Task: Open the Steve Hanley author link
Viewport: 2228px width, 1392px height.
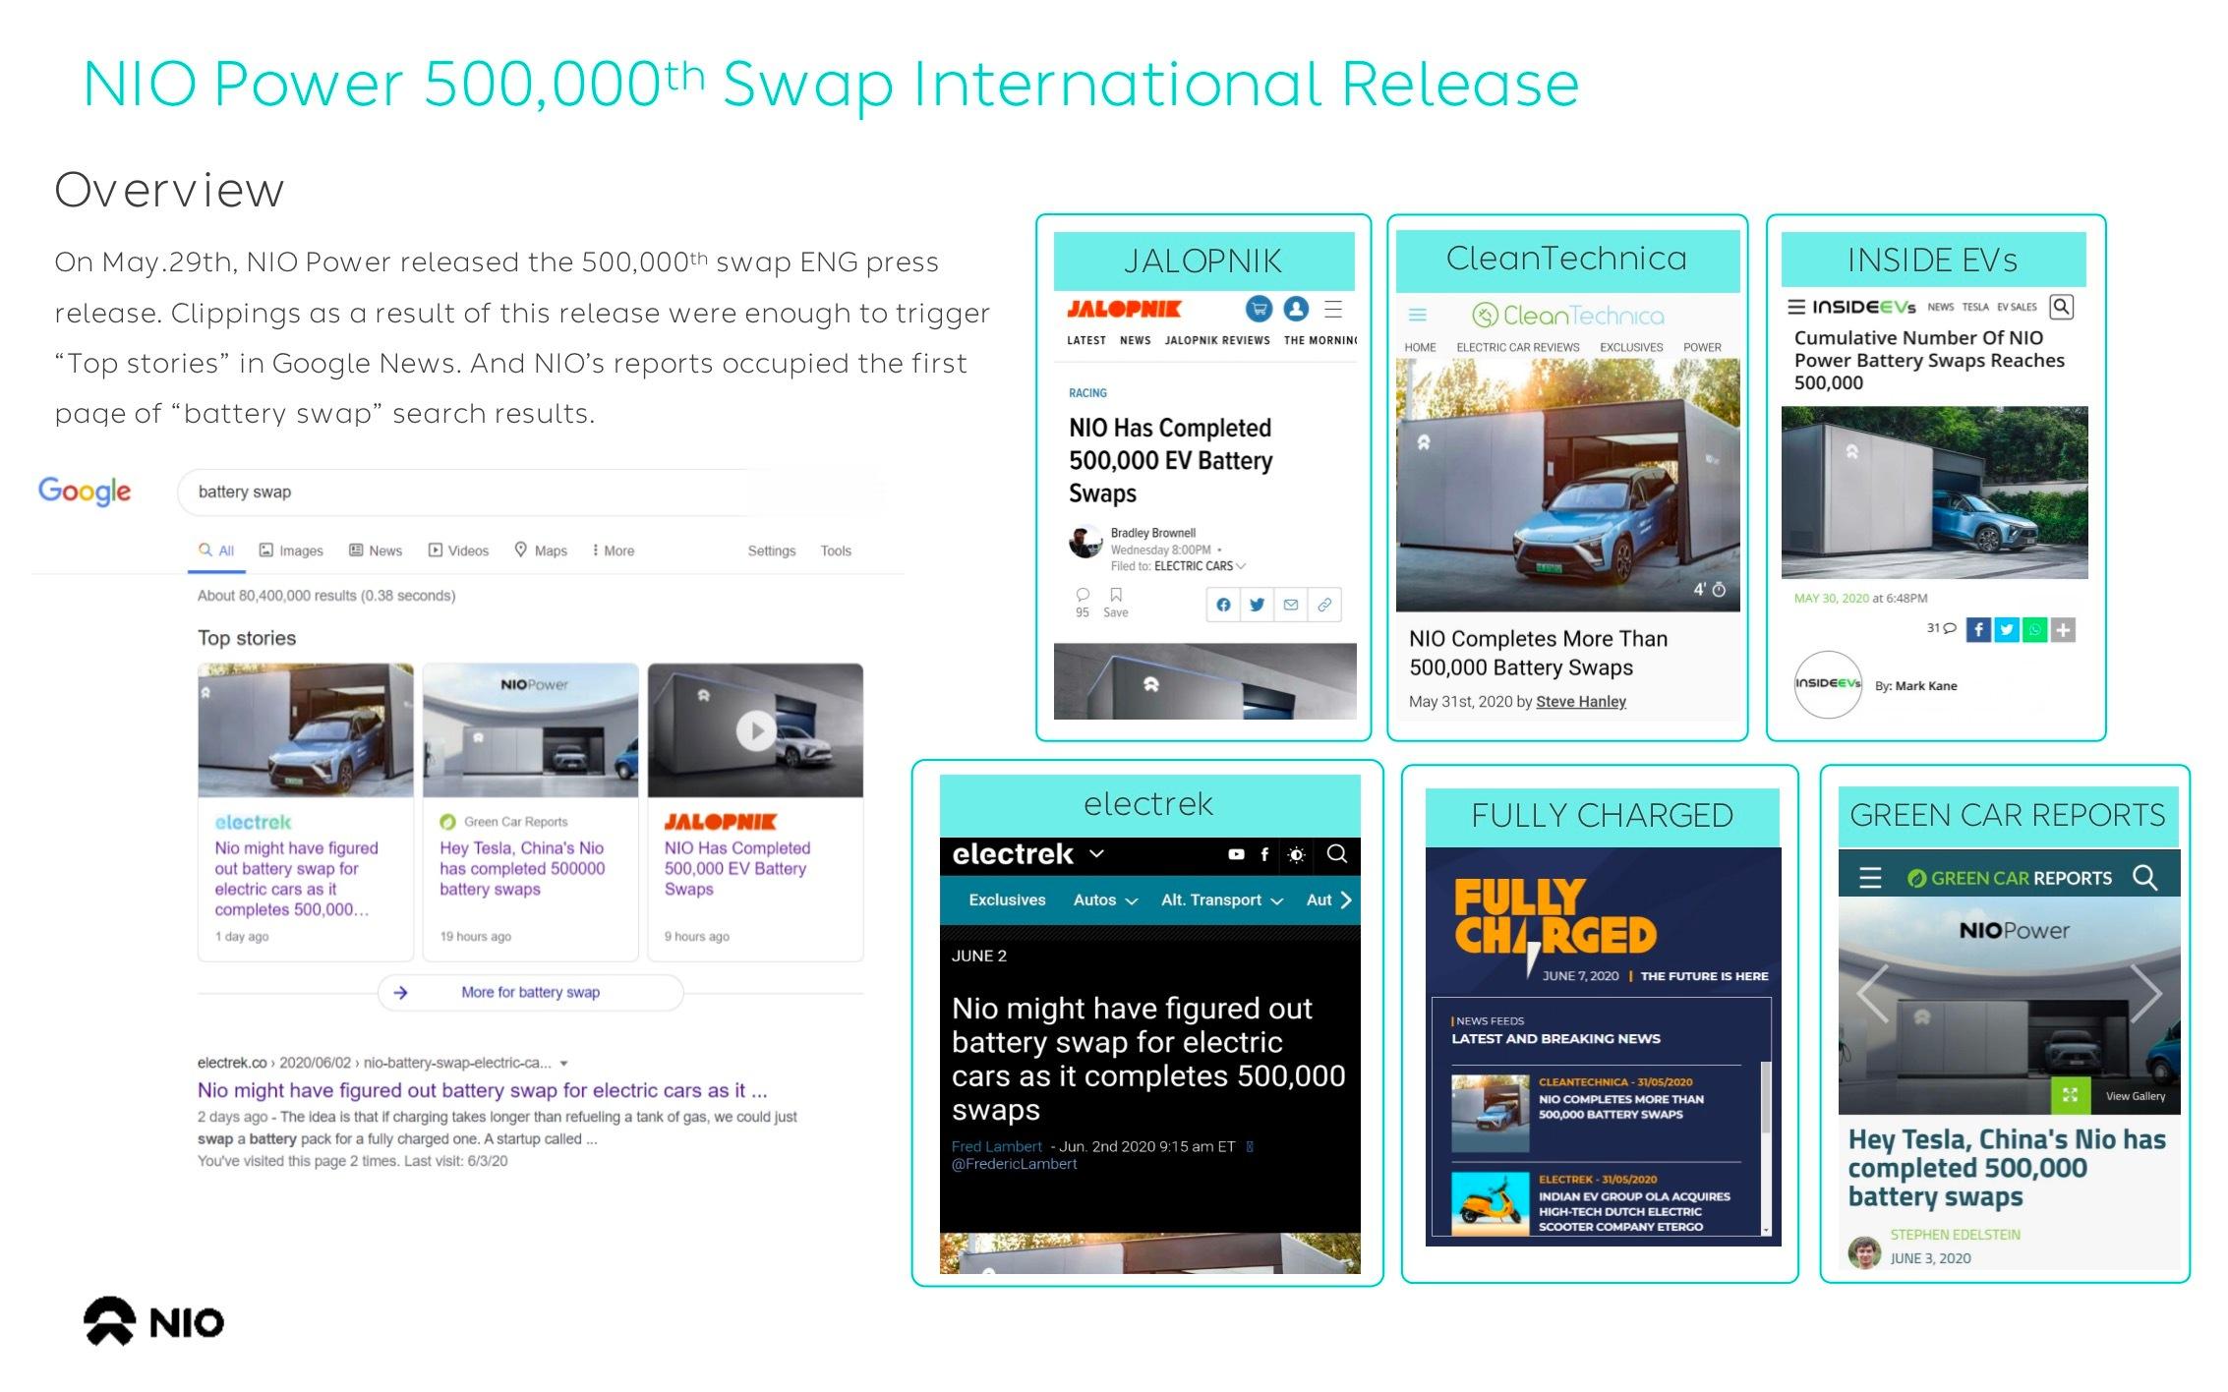Action: click(1580, 702)
